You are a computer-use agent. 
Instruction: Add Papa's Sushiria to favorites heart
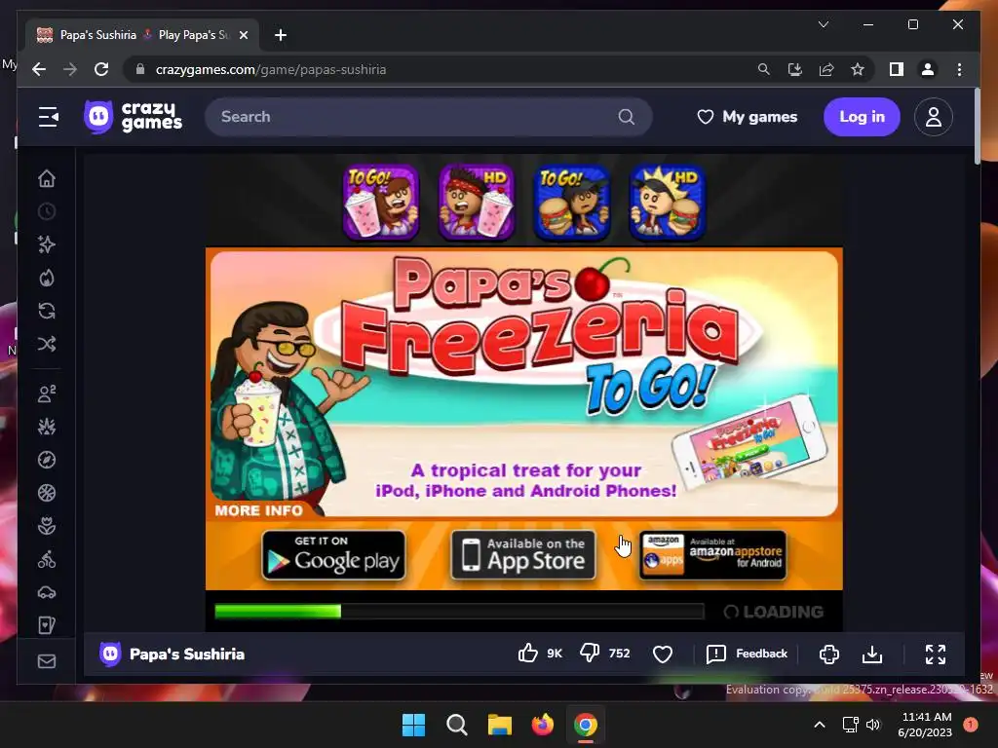[x=663, y=654]
